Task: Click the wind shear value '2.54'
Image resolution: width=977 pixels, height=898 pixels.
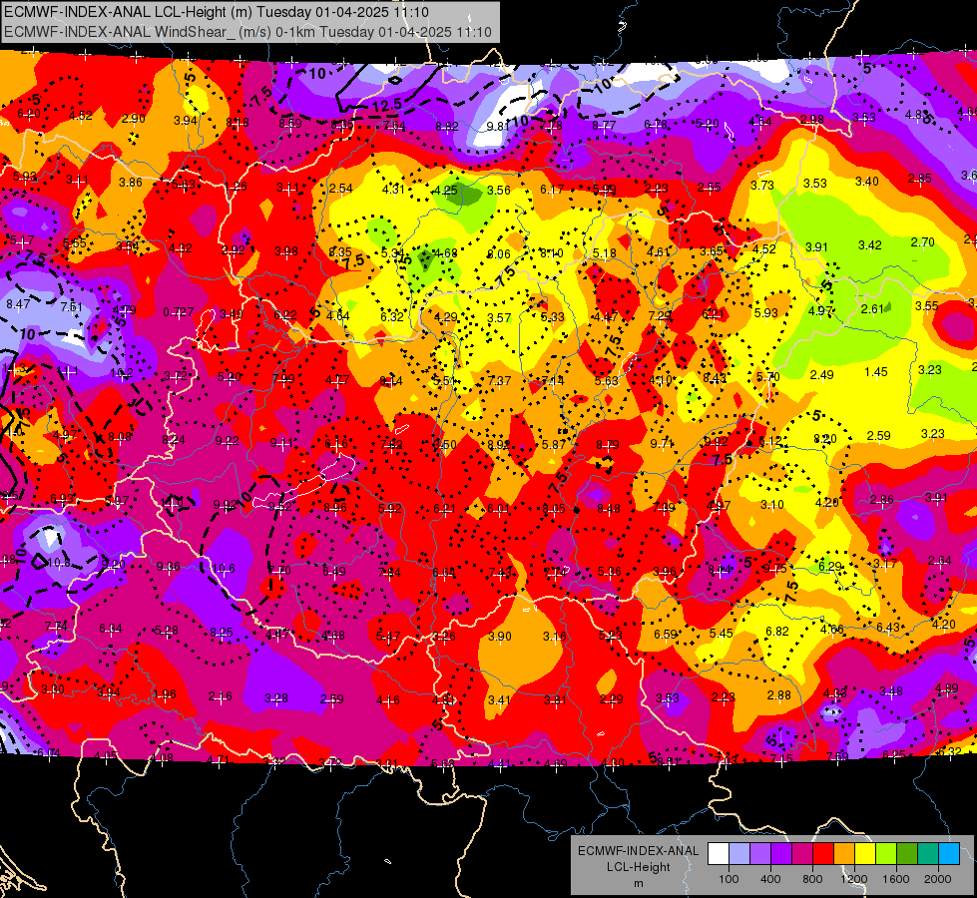Action: click(341, 189)
